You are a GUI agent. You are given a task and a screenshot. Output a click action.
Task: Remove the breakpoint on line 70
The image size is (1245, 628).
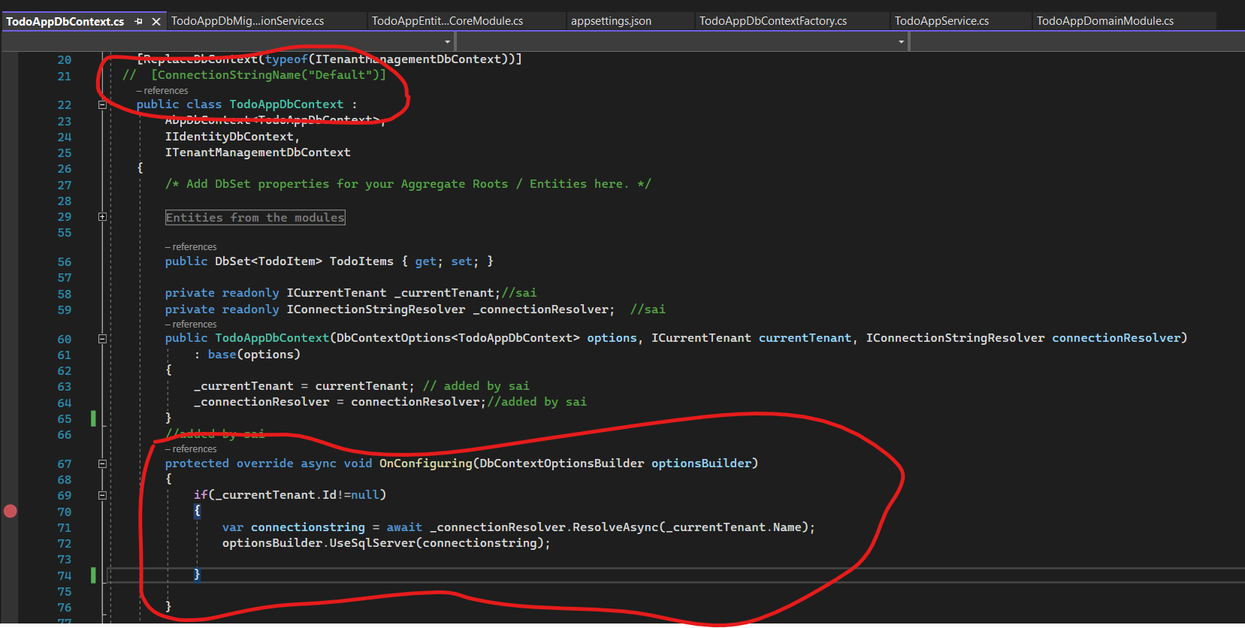(x=11, y=512)
